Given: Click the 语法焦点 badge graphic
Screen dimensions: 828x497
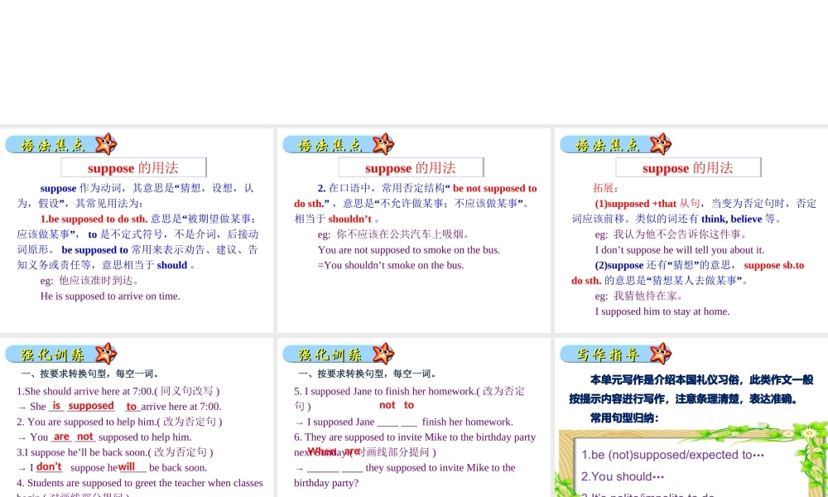Looking at the screenshot, I should pos(58,142).
